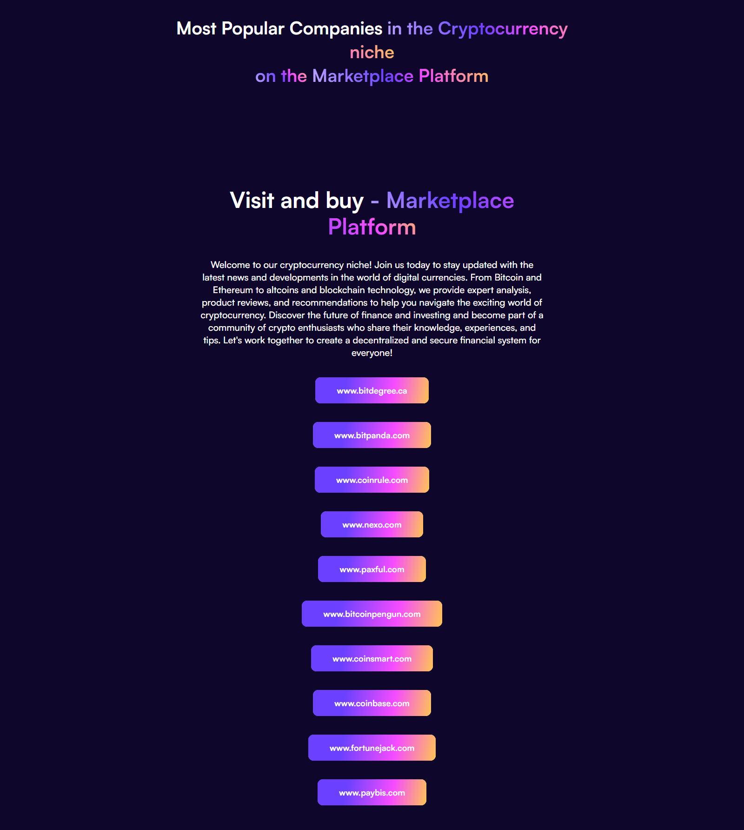The image size is (744, 830).
Task: Click the final 'everyone!' line of the paragraph
Action: point(372,353)
